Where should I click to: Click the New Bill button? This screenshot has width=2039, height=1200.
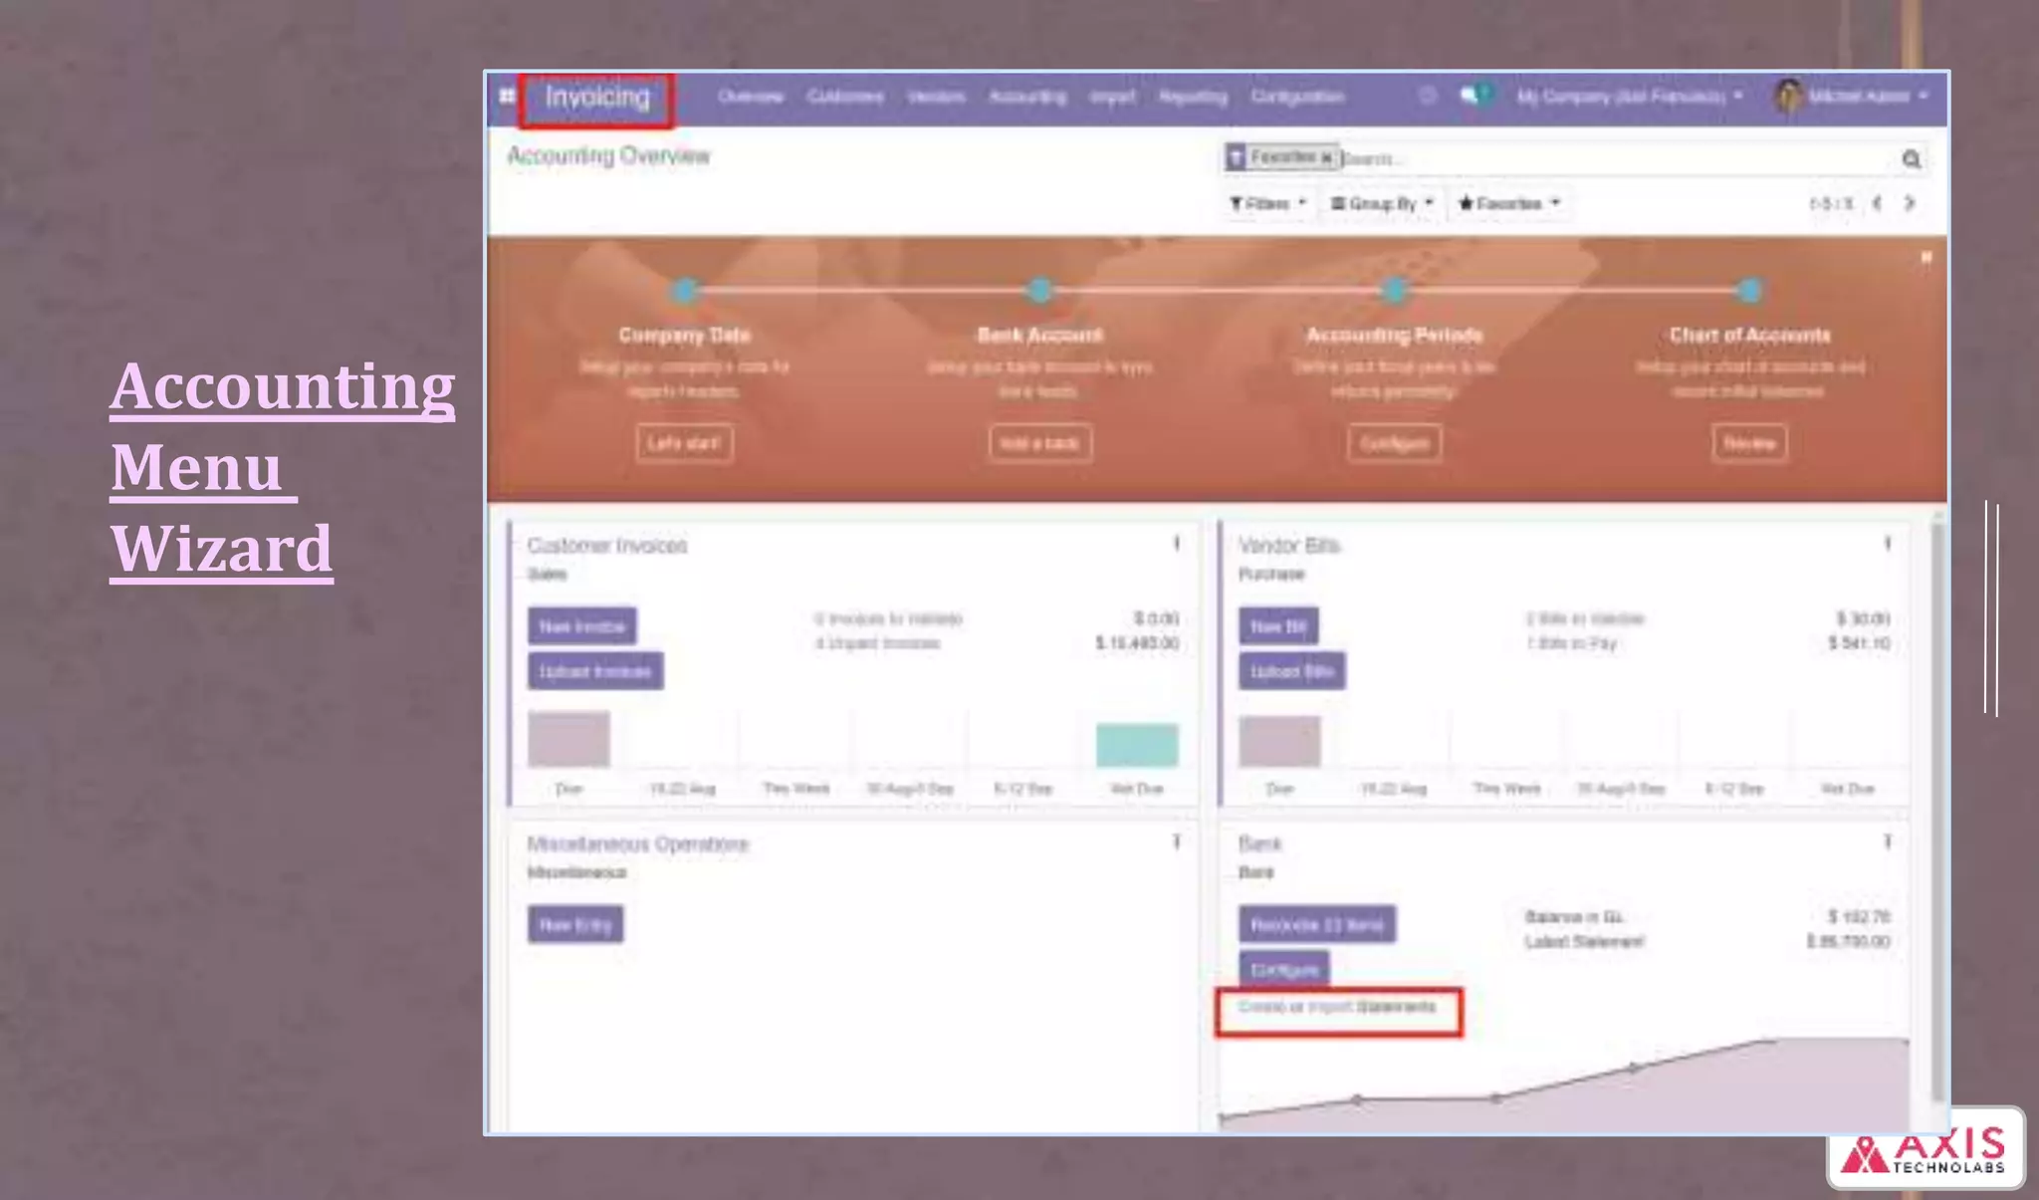tap(1278, 626)
